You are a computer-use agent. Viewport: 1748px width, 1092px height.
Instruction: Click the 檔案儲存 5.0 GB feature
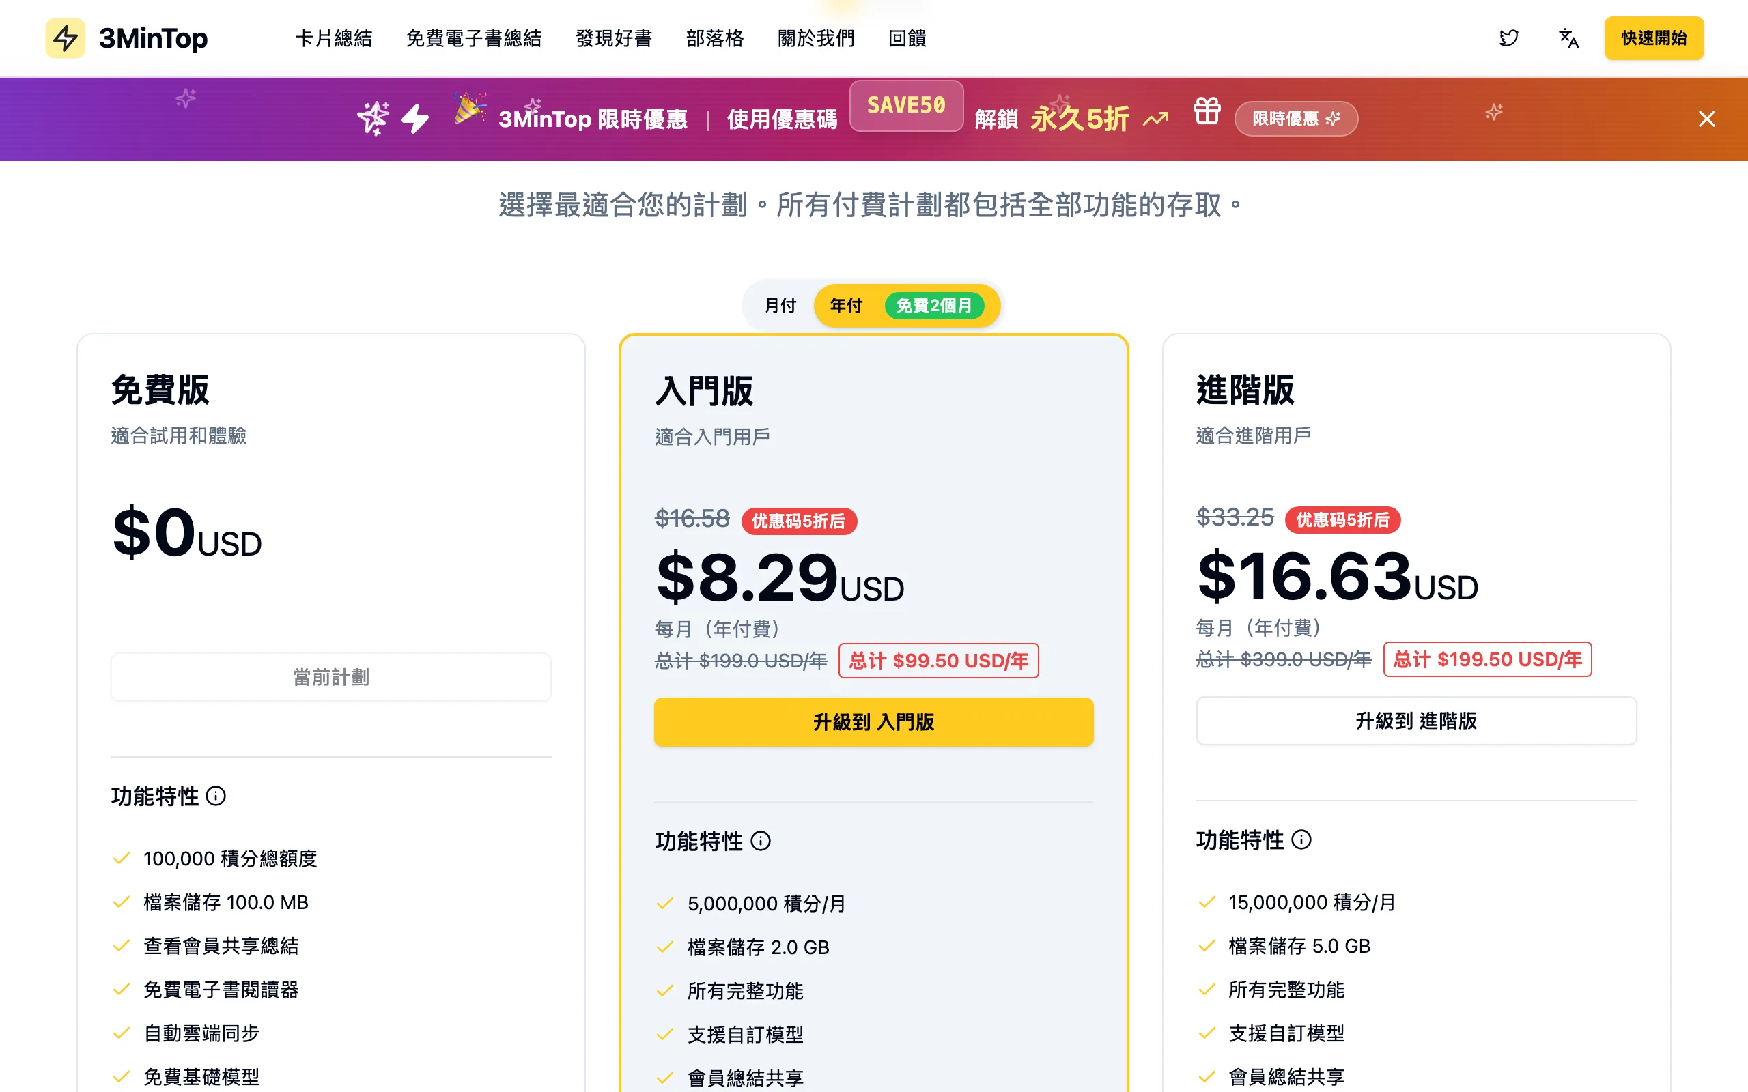1299,945
